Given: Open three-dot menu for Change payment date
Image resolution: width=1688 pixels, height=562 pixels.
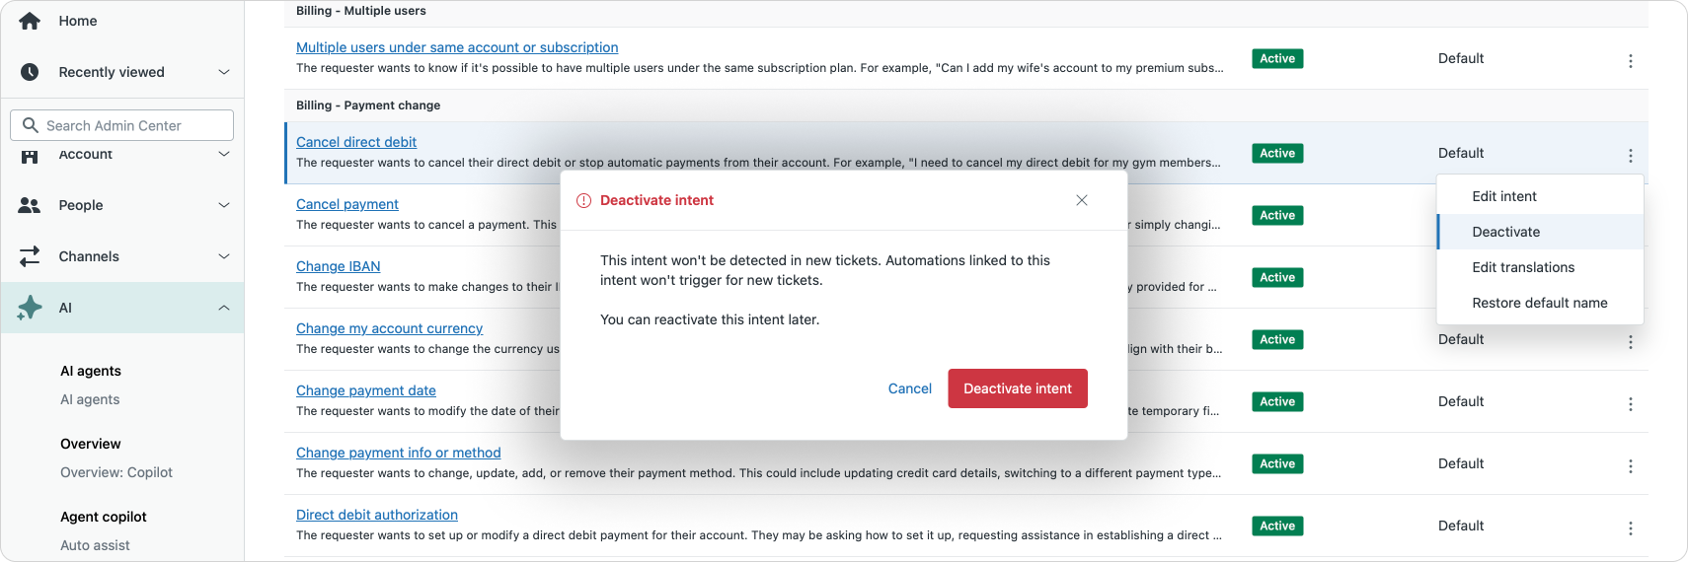Looking at the screenshot, I should point(1630,404).
